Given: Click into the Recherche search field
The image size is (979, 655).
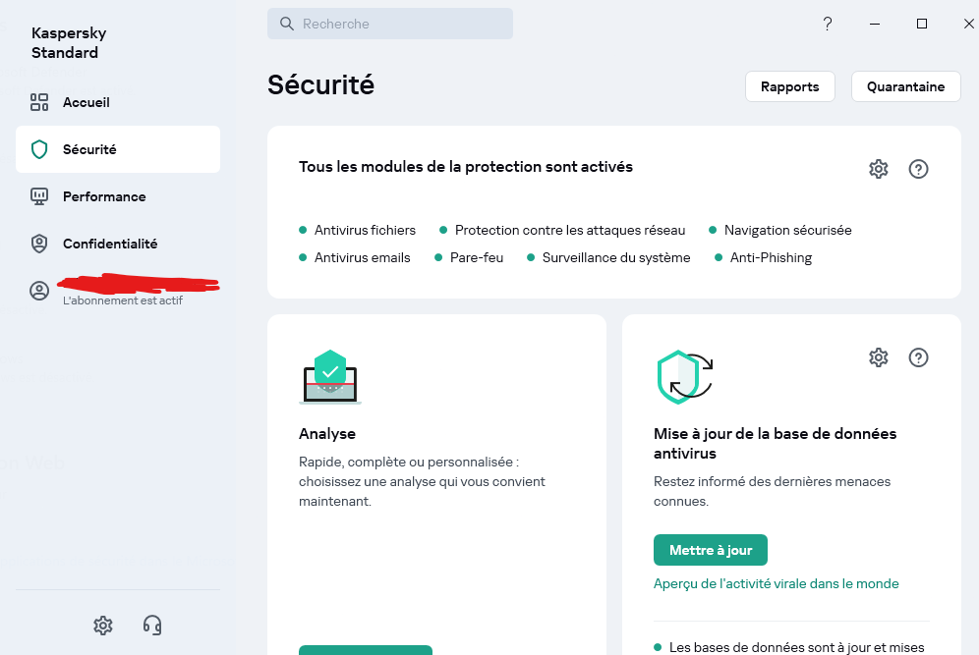Looking at the screenshot, I should click(x=390, y=24).
